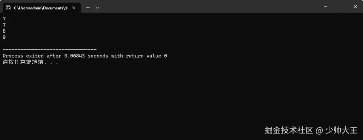Click the output line showing 9
Screen dimensions: 363x140
4,37
